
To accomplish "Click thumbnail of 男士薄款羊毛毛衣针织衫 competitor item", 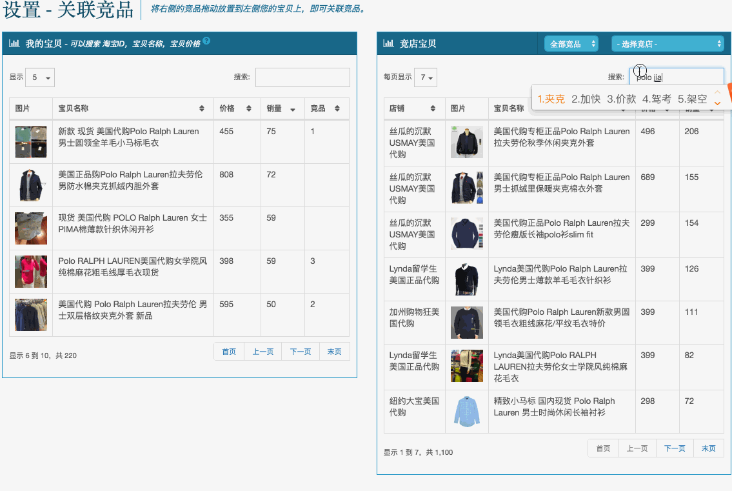I will click(x=467, y=279).
